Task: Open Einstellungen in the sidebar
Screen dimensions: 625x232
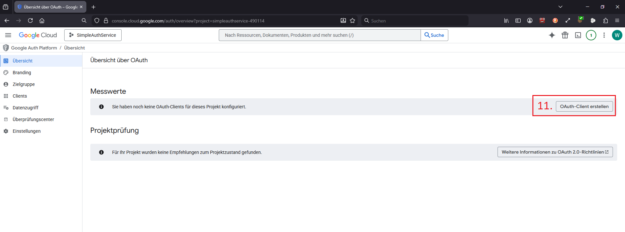Action: (41, 131)
